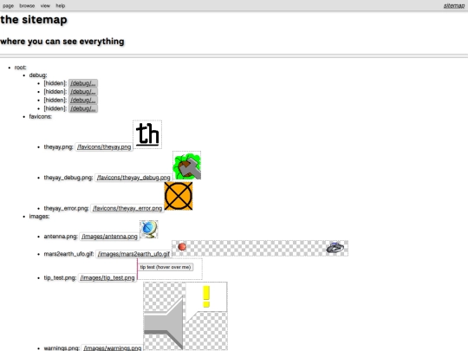Open the help menu
This screenshot has width=468, height=351.
pyautogui.click(x=61, y=6)
